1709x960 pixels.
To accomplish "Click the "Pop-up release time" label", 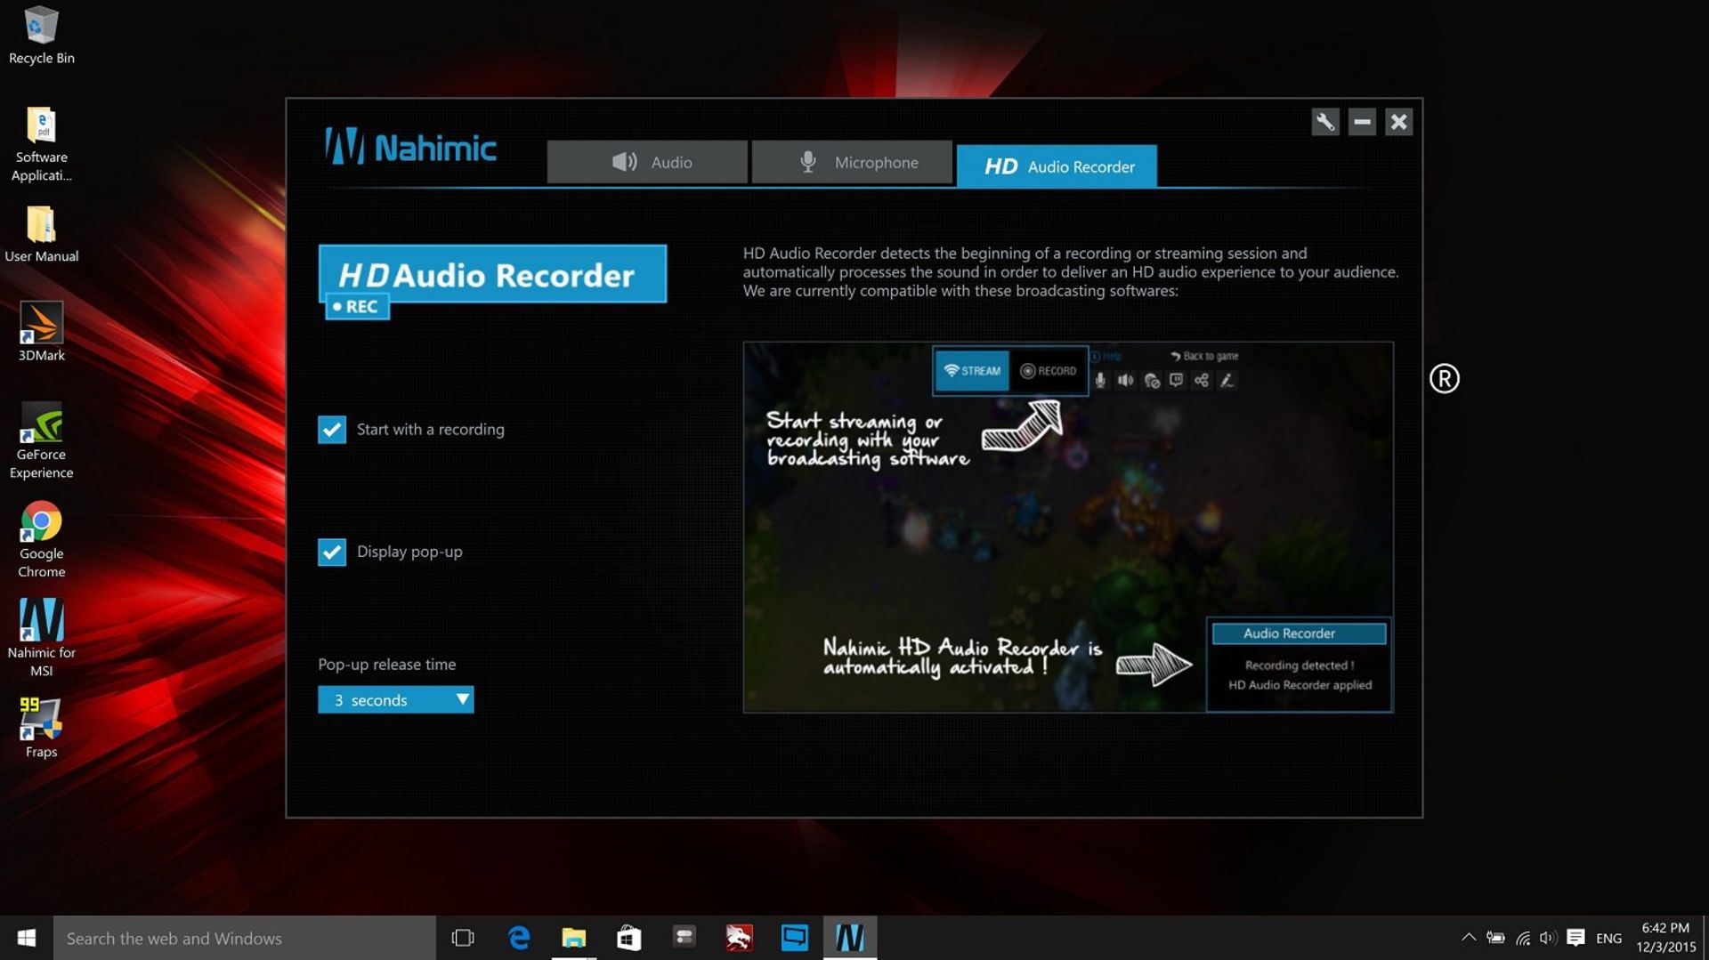I will click(387, 665).
